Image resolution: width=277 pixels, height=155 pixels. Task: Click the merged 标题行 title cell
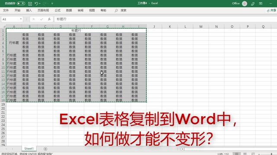click(76, 31)
